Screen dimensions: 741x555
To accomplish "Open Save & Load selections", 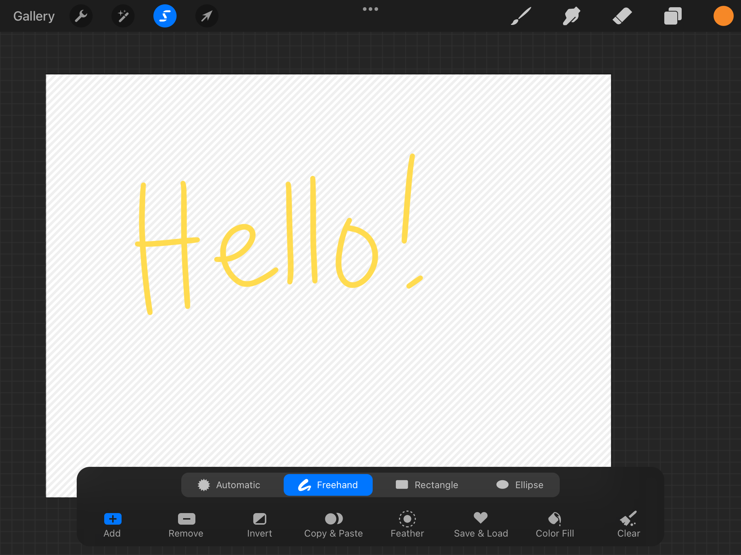I will [481, 525].
